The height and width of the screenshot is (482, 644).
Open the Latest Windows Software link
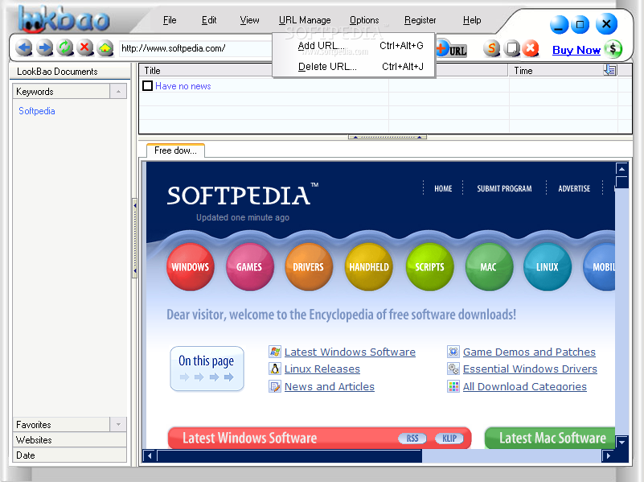coord(350,352)
